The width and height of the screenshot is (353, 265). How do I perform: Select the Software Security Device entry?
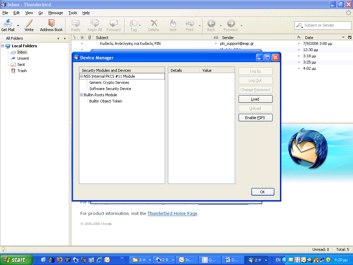point(110,89)
